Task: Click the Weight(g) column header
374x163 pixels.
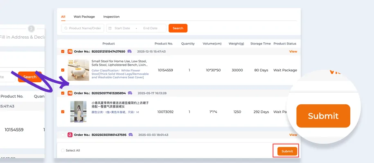Action: pos(236,44)
